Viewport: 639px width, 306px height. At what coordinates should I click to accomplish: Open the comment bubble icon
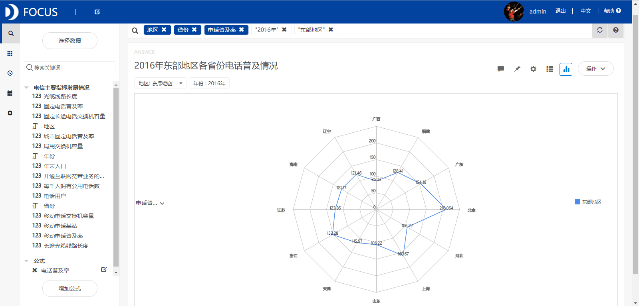tap(501, 69)
